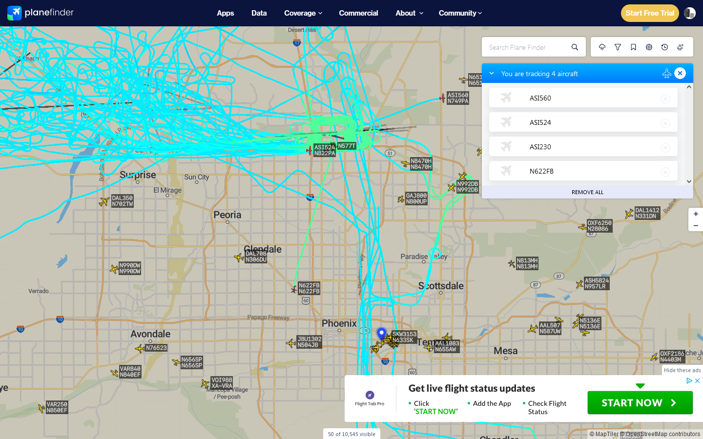Select the N656SP aircraft on the map
Image resolution: width=703 pixels, height=439 pixels.
[176, 362]
